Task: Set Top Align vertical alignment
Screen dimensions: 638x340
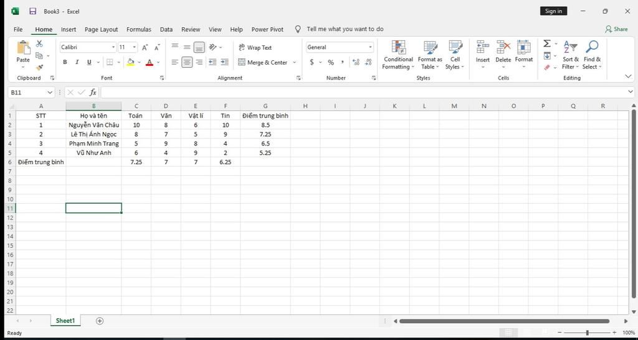Action: [175, 46]
